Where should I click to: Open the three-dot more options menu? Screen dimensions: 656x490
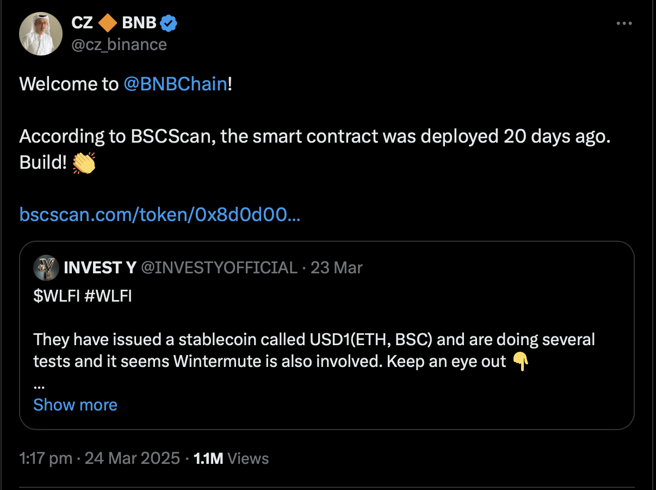click(624, 23)
